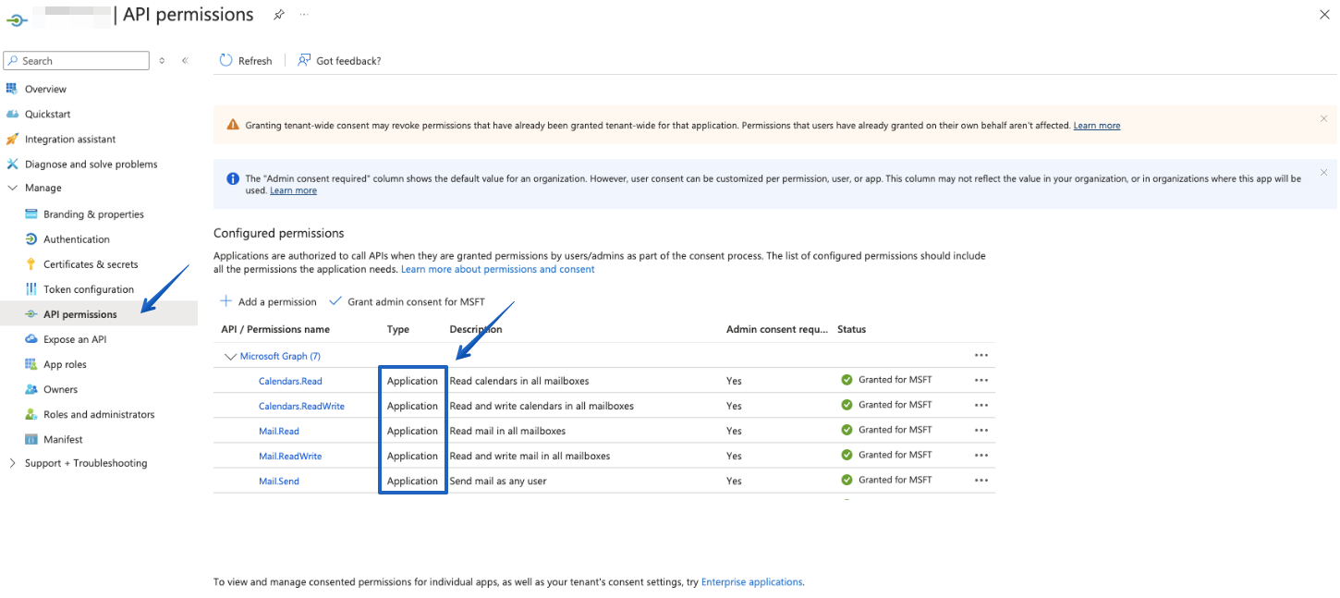Open ellipsis menu for Microsoft Graph row
The width and height of the screenshot is (1340, 598).
(981, 356)
